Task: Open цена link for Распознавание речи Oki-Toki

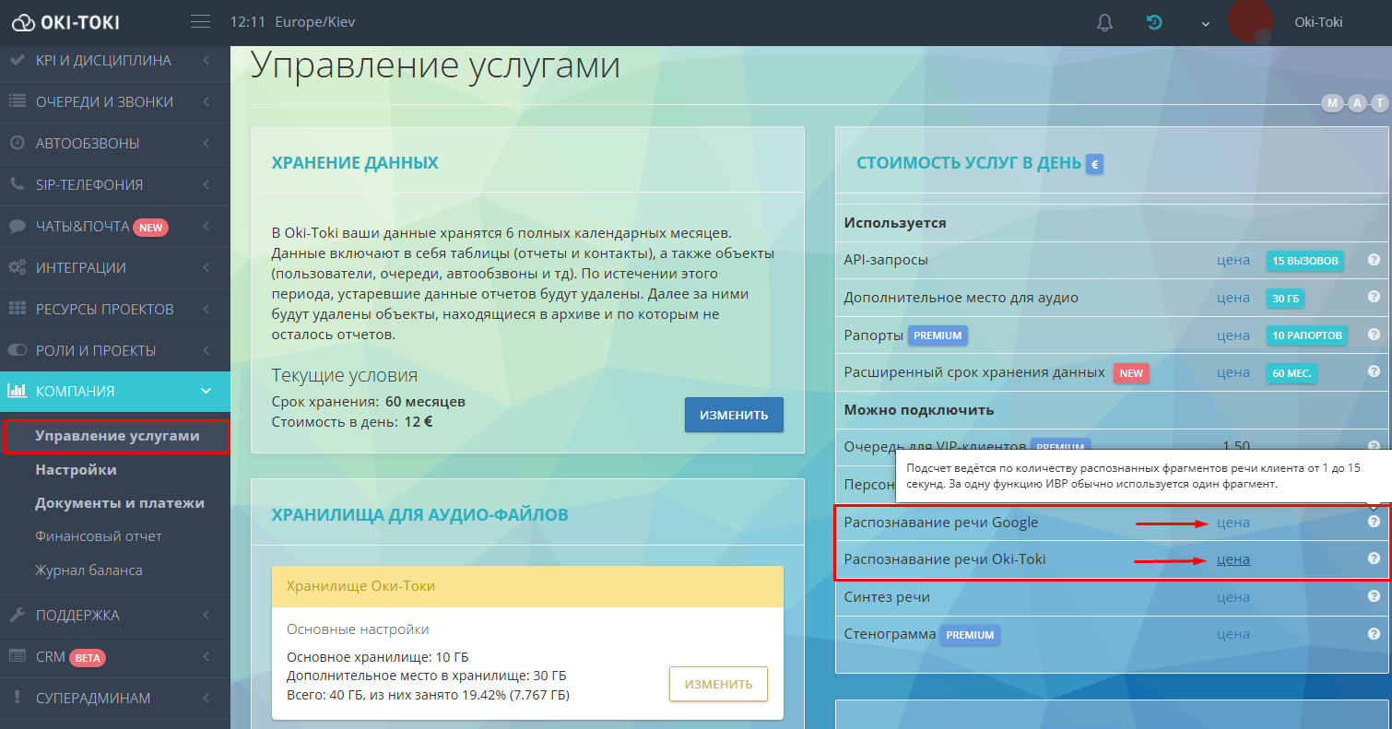Action: [x=1233, y=559]
